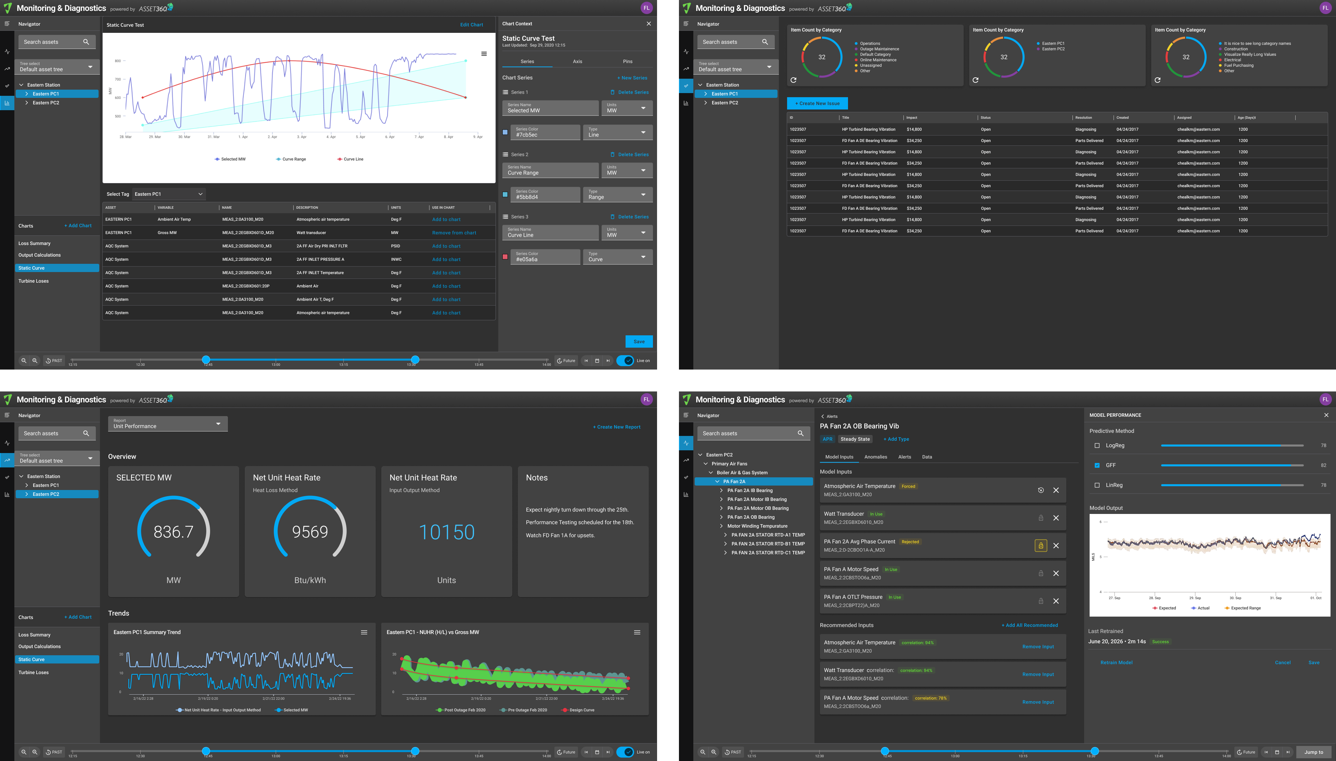The width and height of the screenshot is (1336, 761).
Task: Collapse navigator using menu icon in top-right screen
Action: [686, 24]
